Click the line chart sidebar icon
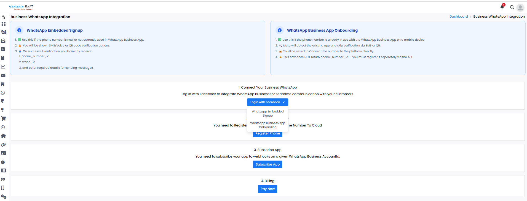The height and width of the screenshot is (201, 527). [3, 67]
